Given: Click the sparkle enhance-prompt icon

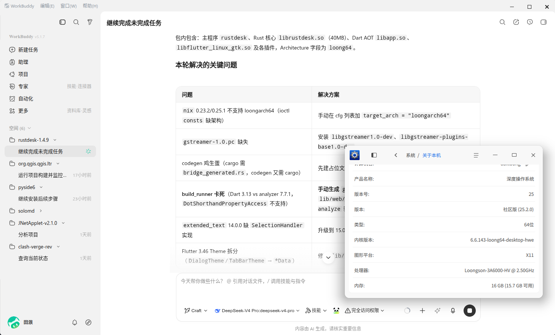Looking at the screenshot, I should point(438,311).
